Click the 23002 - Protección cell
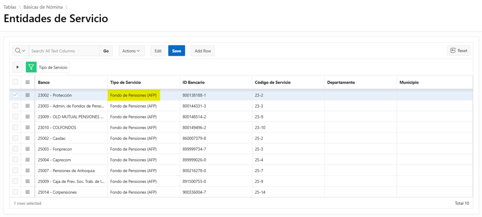Image resolution: width=482 pixels, height=217 pixels. (71, 95)
